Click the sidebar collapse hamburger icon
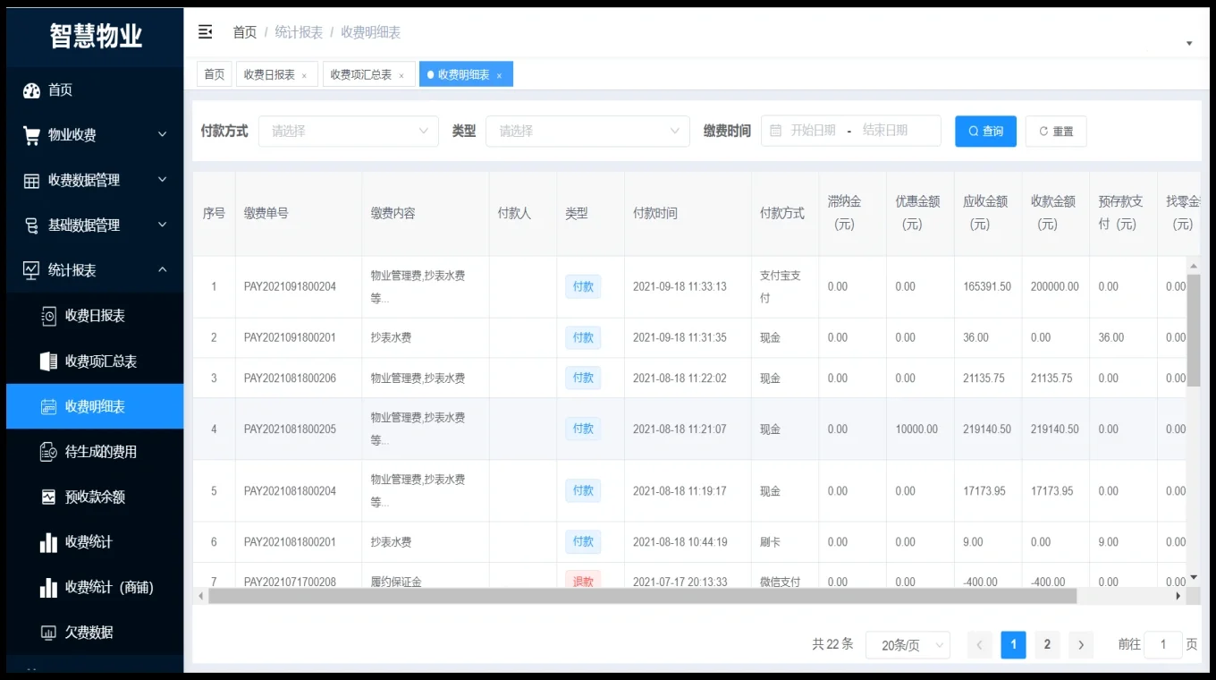Screen dimensions: 1216x680 [x=205, y=32]
